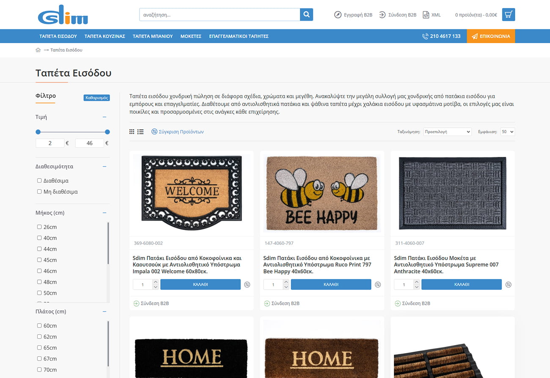Click the phone icon beside 210 4617 133
This screenshot has width=550, height=378.
(x=425, y=36)
